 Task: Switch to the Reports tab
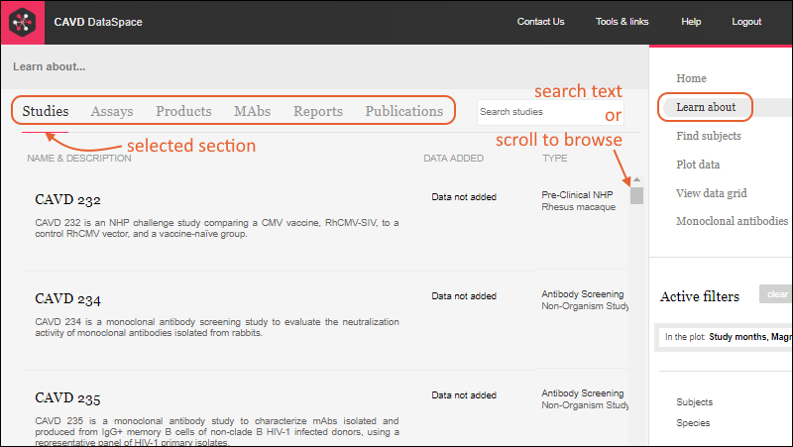(x=318, y=111)
